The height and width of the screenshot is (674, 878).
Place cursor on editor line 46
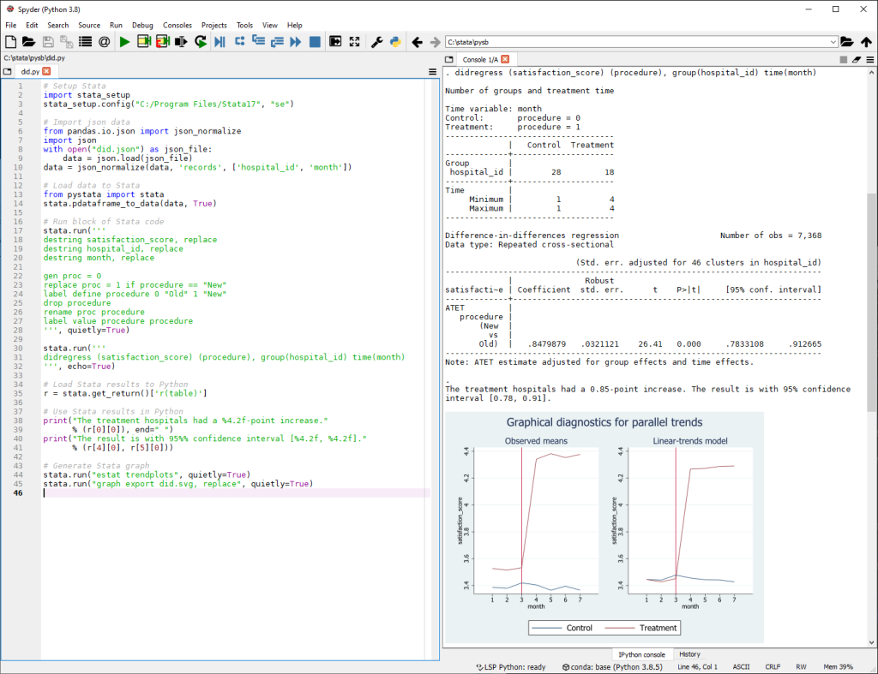tap(235, 492)
